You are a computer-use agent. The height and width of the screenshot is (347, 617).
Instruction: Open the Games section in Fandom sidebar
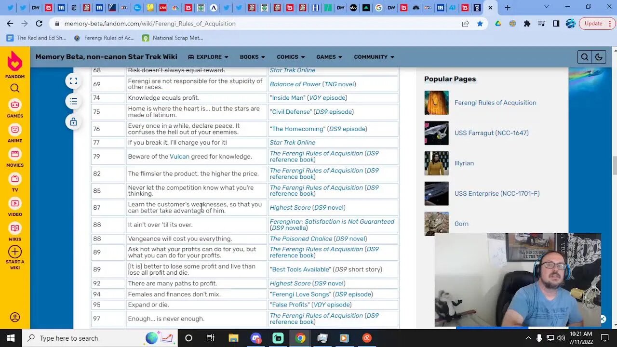click(x=15, y=108)
